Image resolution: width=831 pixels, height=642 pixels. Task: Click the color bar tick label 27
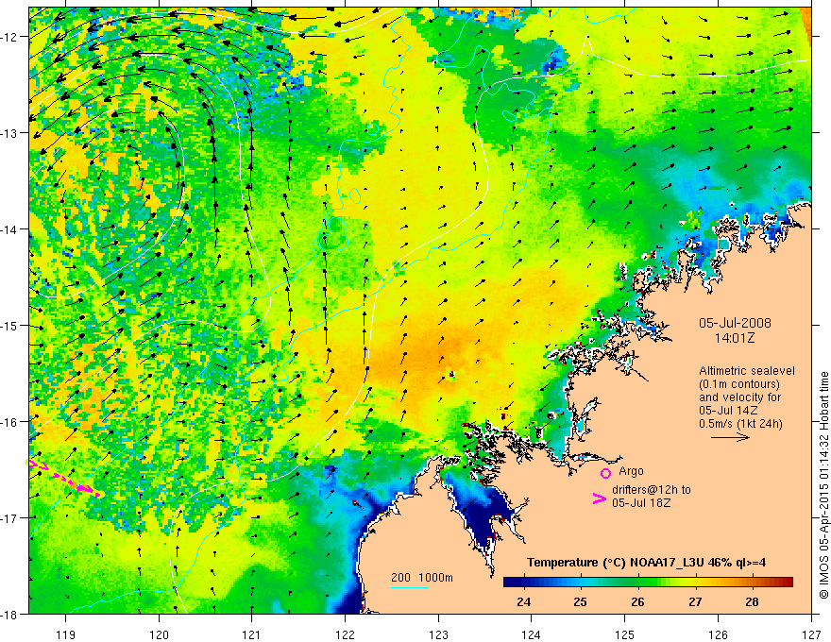695,601
